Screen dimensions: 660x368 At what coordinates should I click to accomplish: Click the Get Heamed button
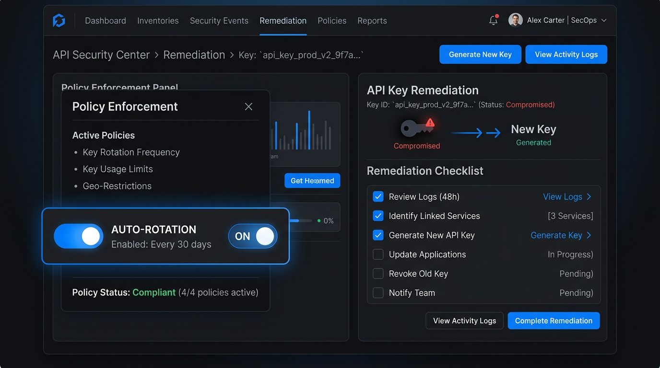[x=312, y=181]
